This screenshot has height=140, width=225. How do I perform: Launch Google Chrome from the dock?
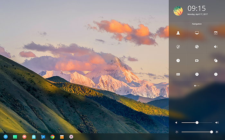(52, 137)
